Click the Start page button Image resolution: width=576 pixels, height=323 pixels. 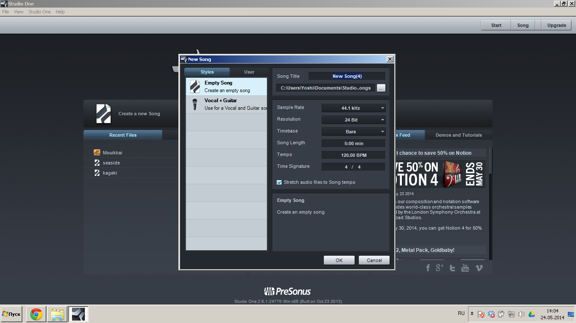point(496,25)
